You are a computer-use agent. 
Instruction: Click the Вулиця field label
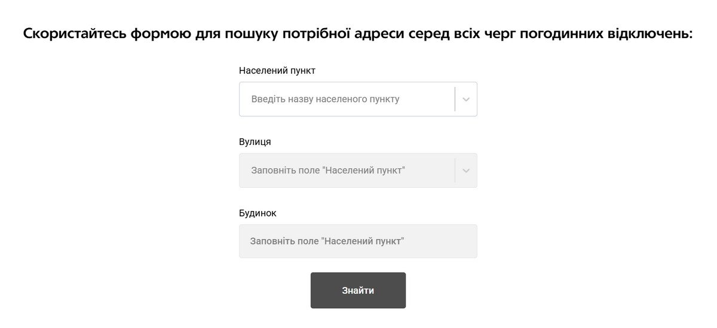pyautogui.click(x=255, y=142)
